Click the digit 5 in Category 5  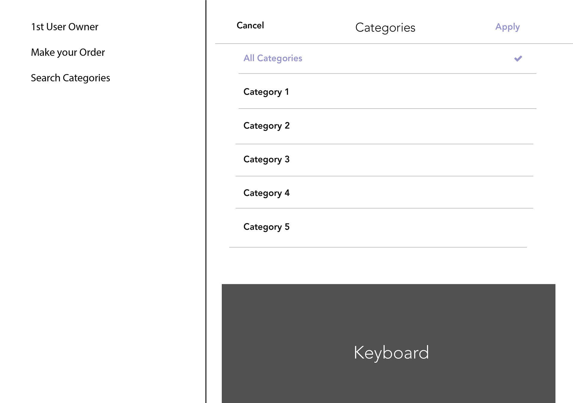[287, 227]
